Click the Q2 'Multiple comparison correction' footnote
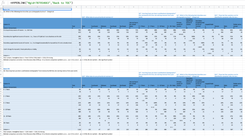Viewport: 245px width, 136px height. point(58,134)
